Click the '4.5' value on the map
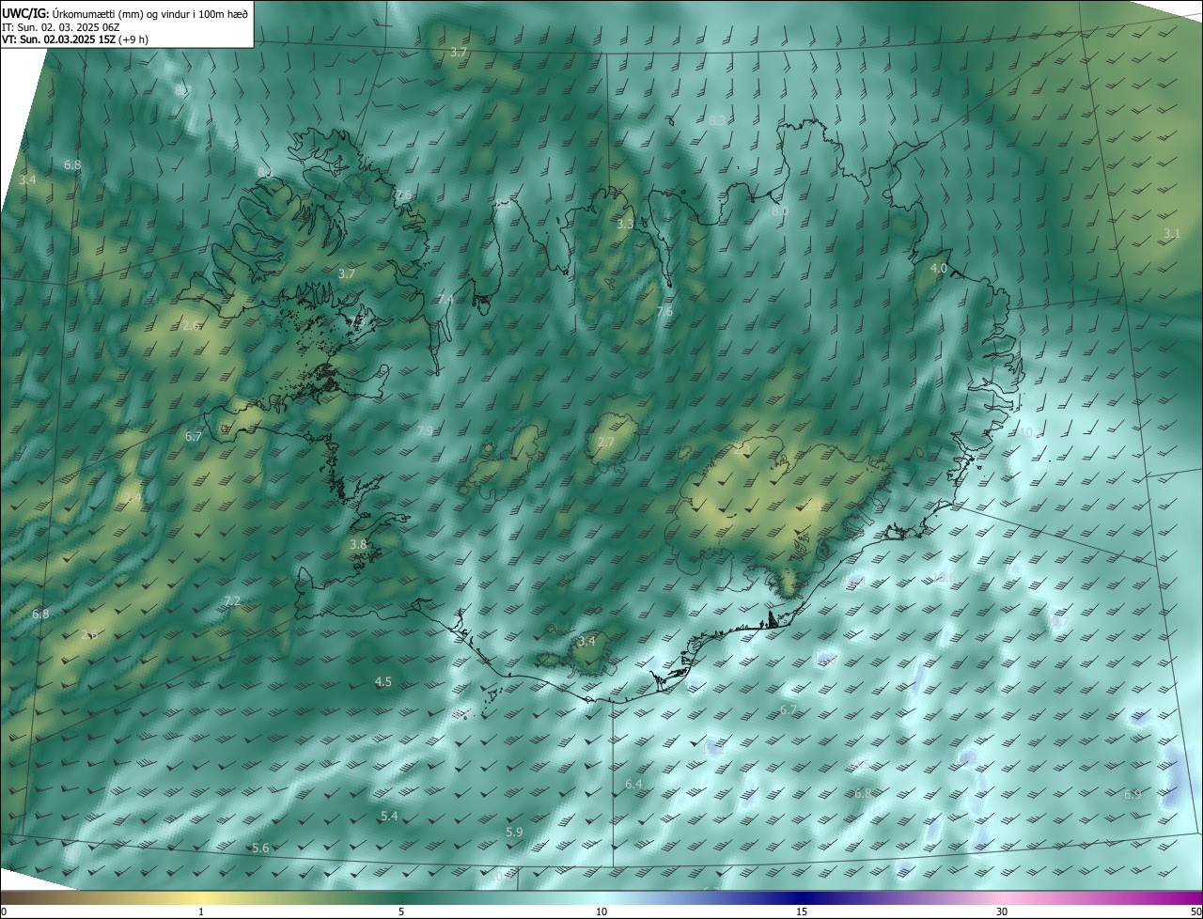 [383, 681]
